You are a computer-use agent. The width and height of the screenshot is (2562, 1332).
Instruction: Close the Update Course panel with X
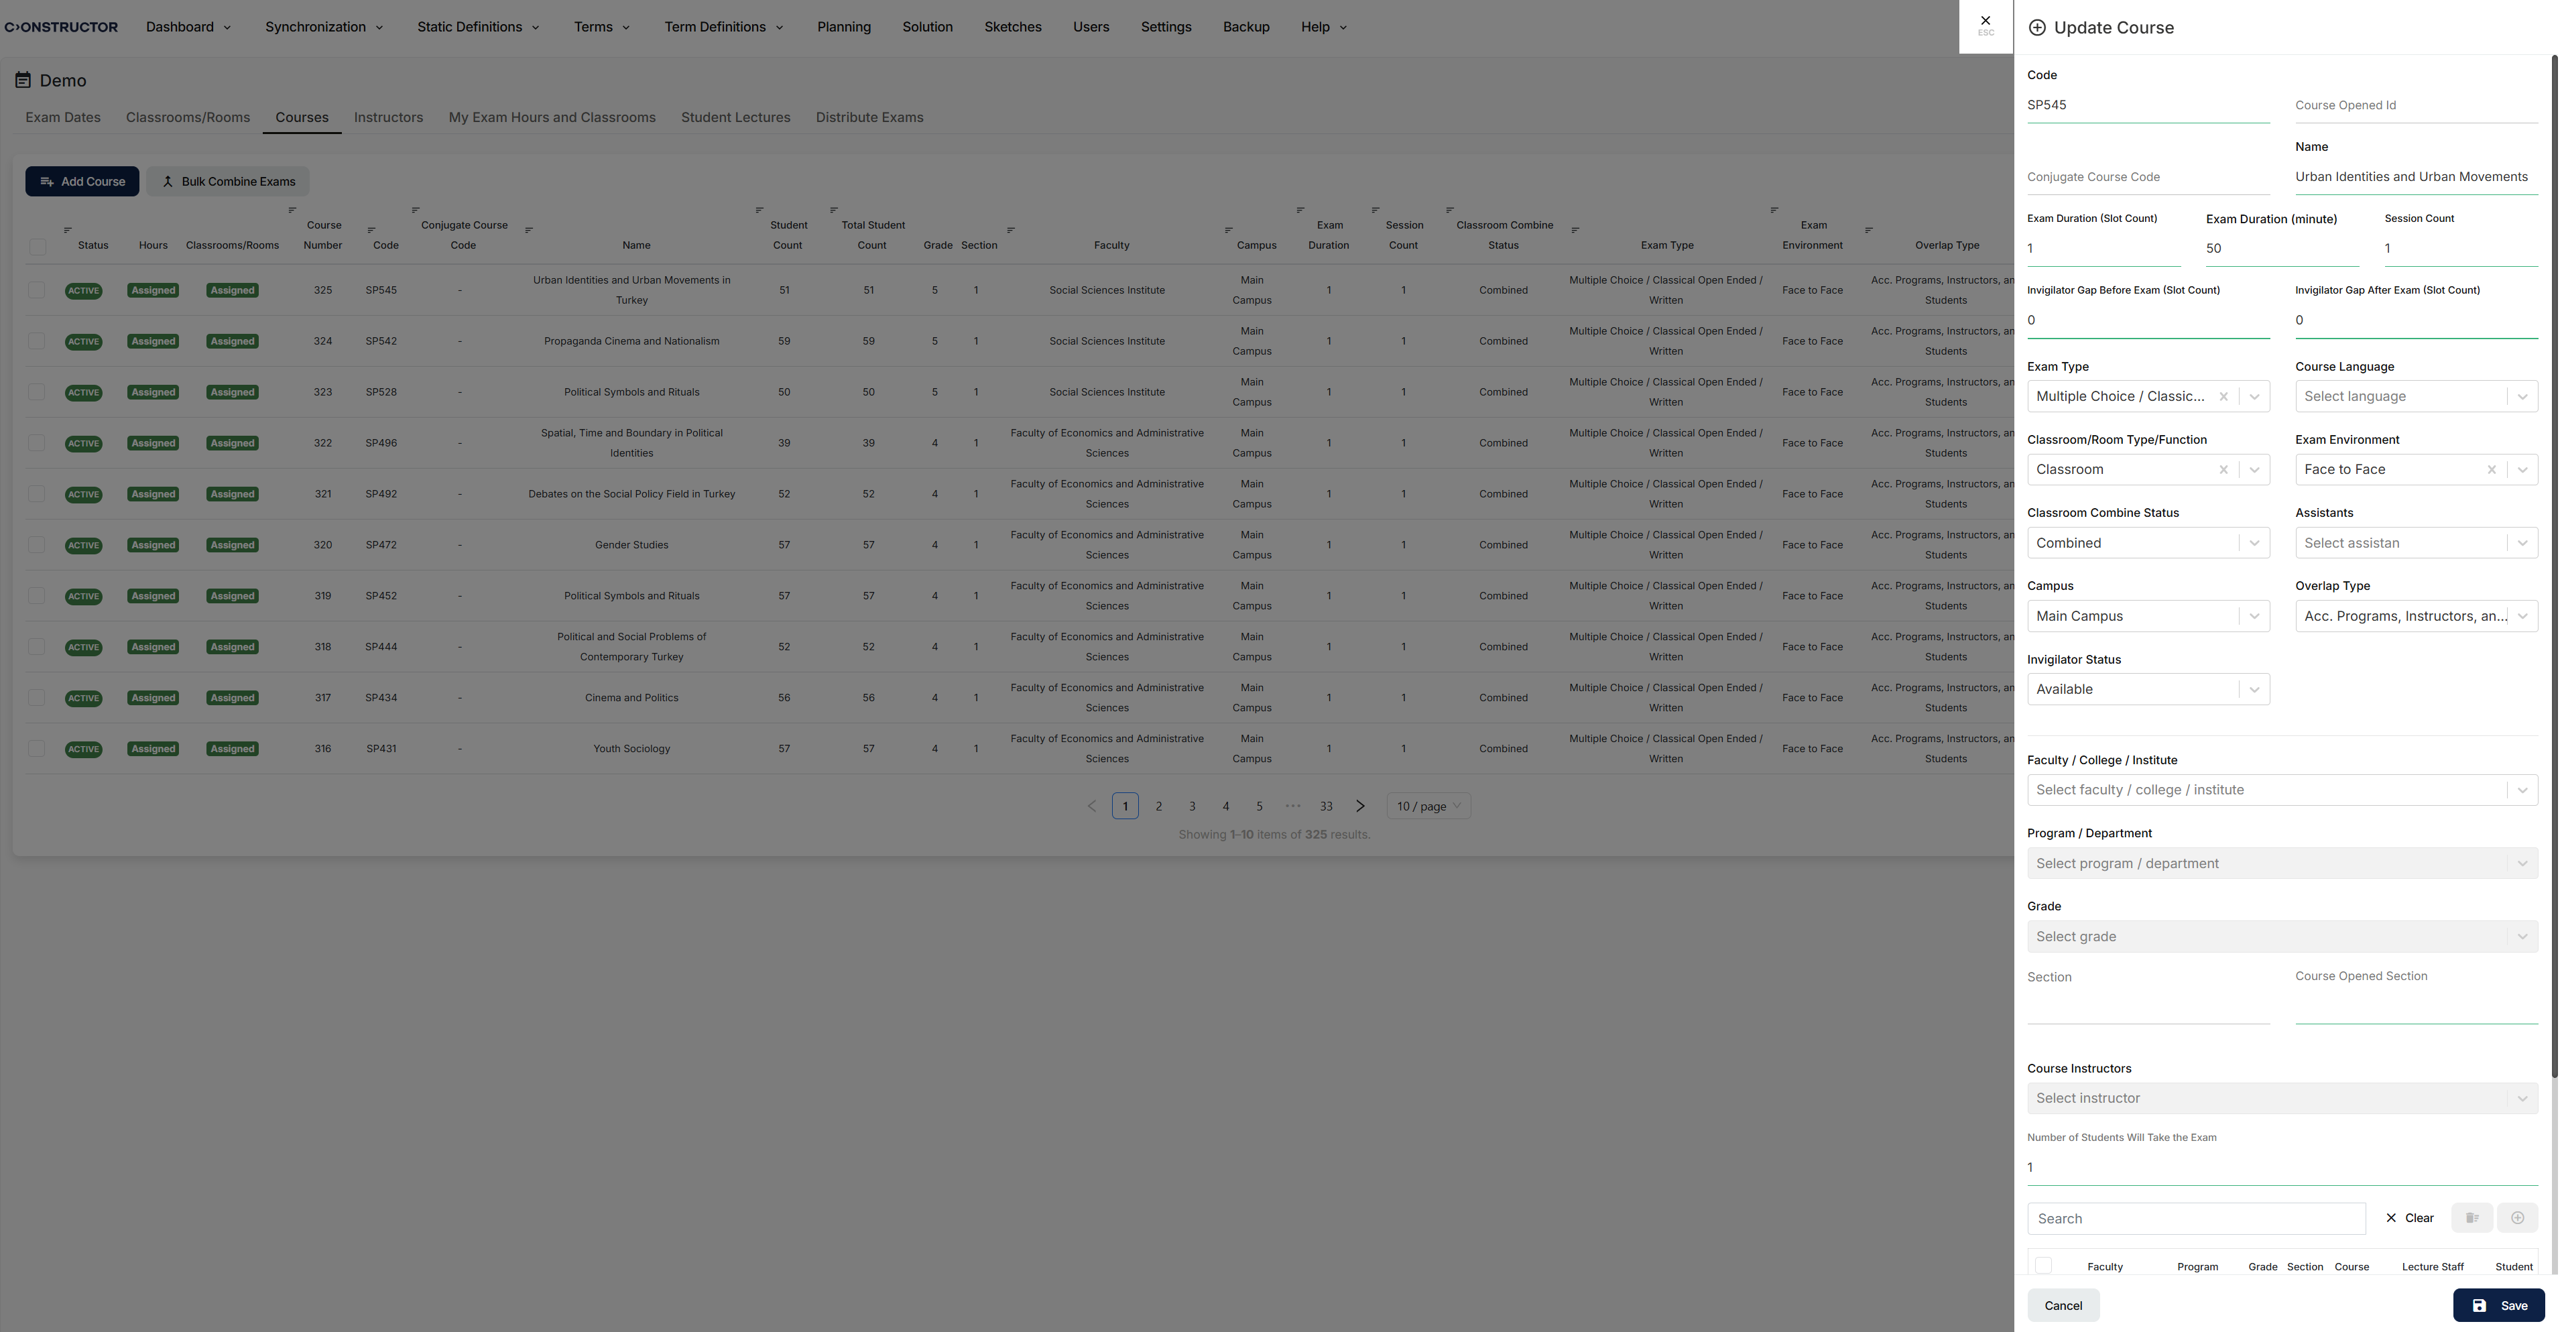pyautogui.click(x=1985, y=26)
